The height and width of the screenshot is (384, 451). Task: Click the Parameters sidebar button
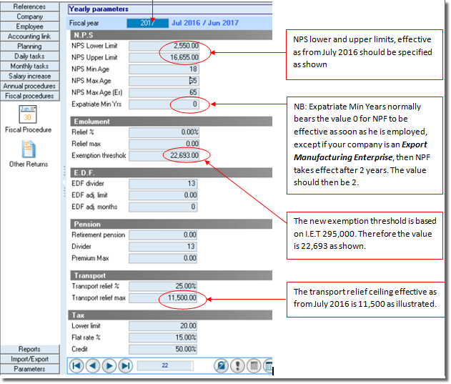tap(29, 369)
